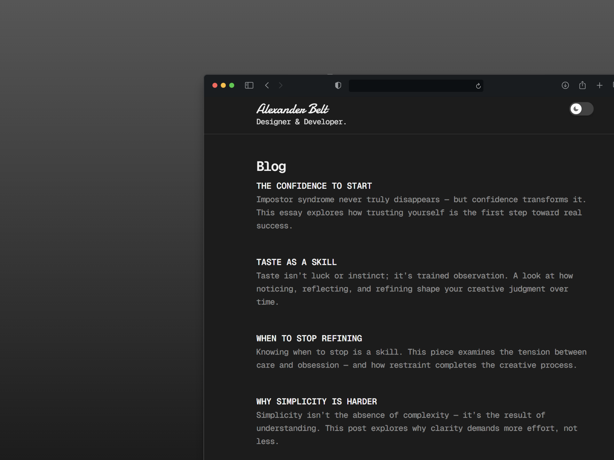Go back with the left arrow
Screen dimensions: 614x460
267,85
